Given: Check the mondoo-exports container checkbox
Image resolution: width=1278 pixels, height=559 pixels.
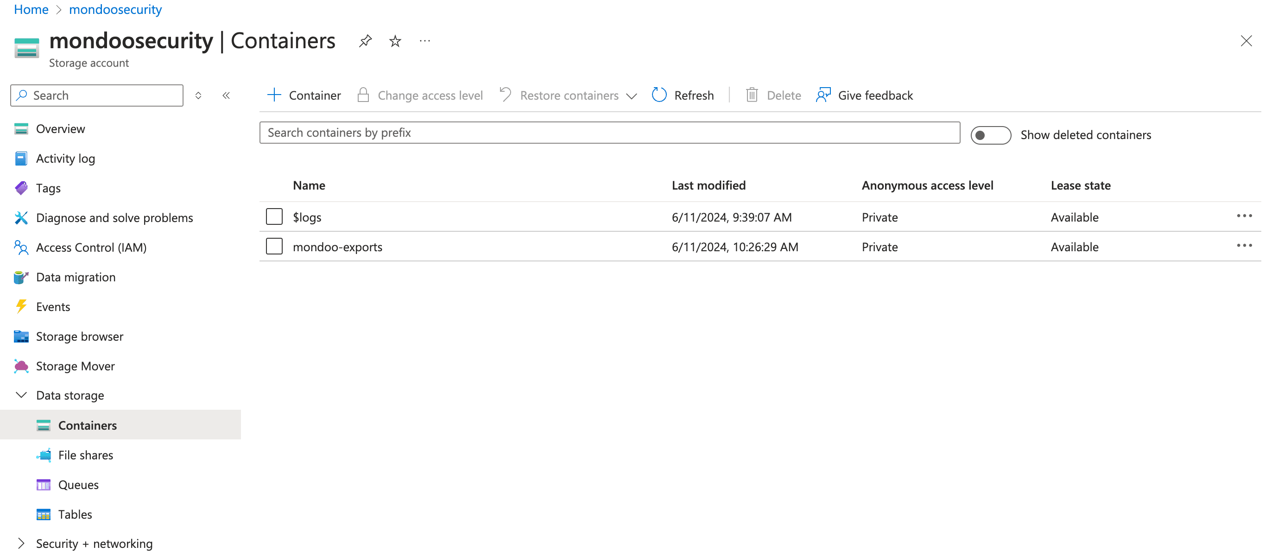Looking at the screenshot, I should point(274,246).
